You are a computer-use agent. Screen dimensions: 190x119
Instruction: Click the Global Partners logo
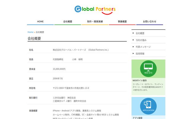[95, 10]
